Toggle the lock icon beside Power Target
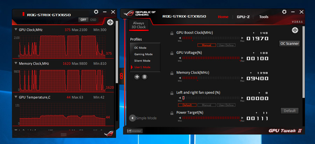 pos(172,113)
